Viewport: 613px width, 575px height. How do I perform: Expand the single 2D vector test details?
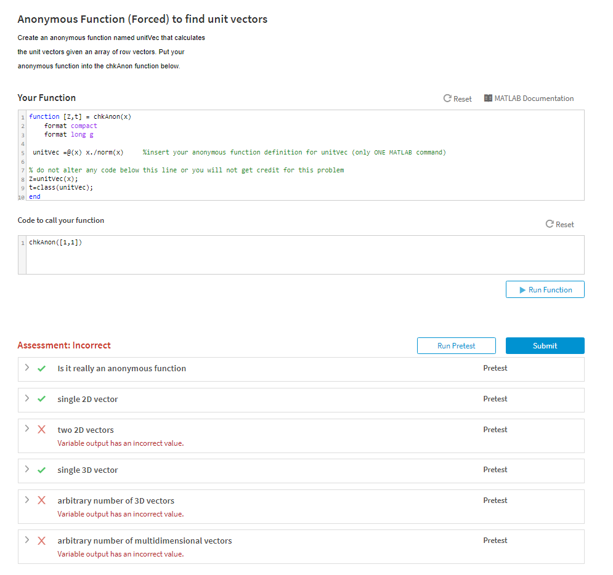(x=27, y=398)
